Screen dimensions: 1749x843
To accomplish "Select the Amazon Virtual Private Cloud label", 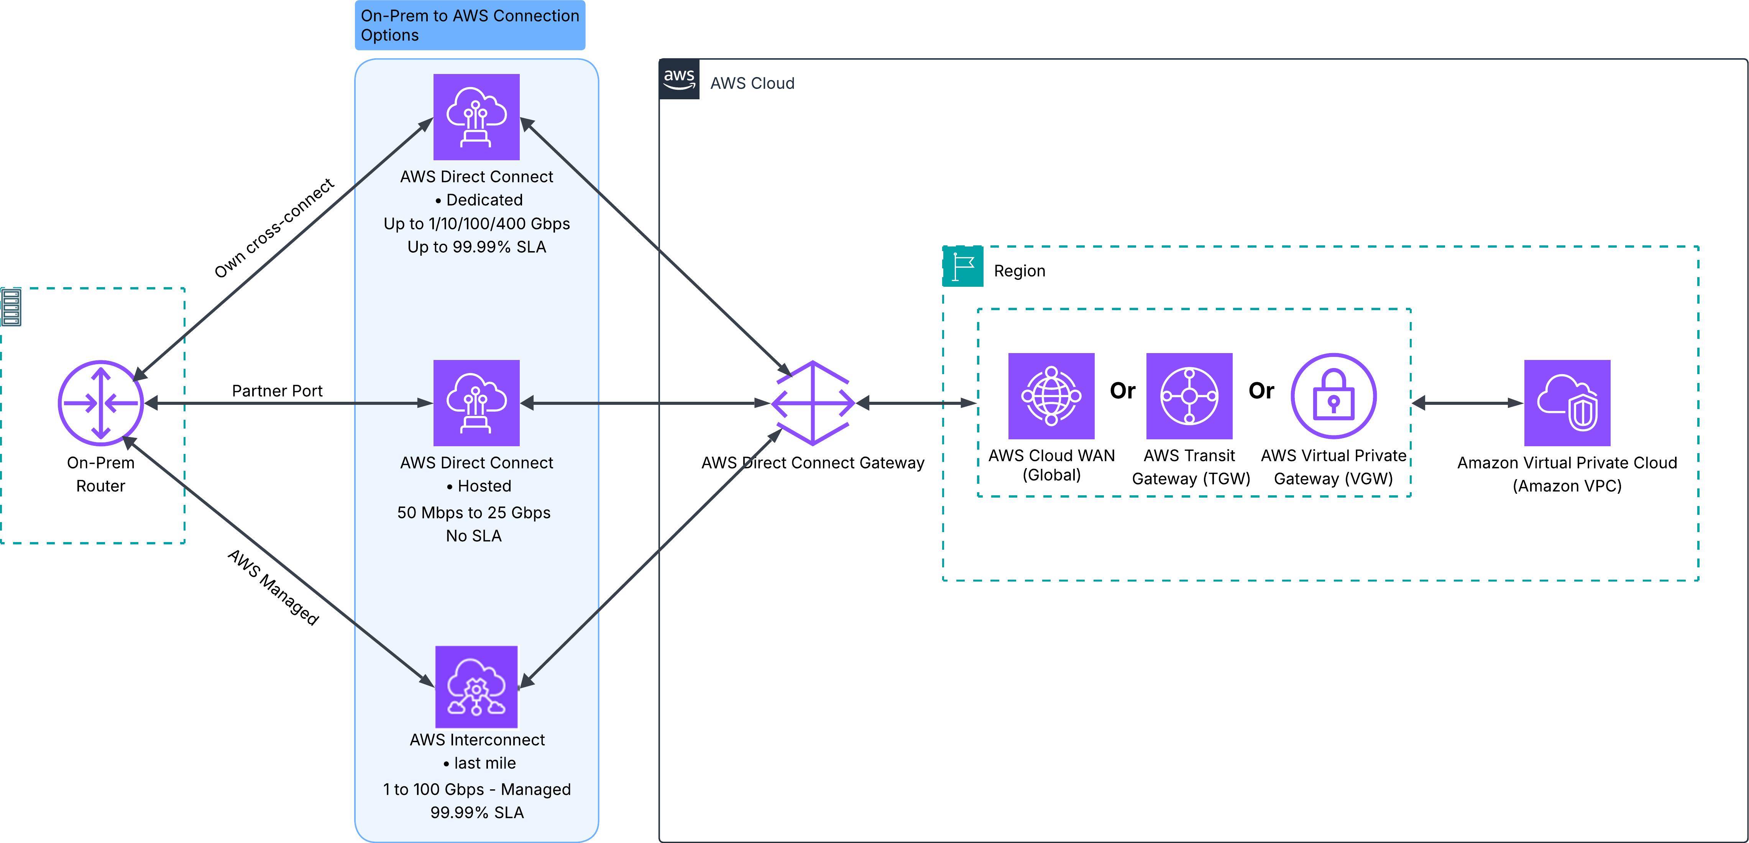I will tap(1567, 474).
